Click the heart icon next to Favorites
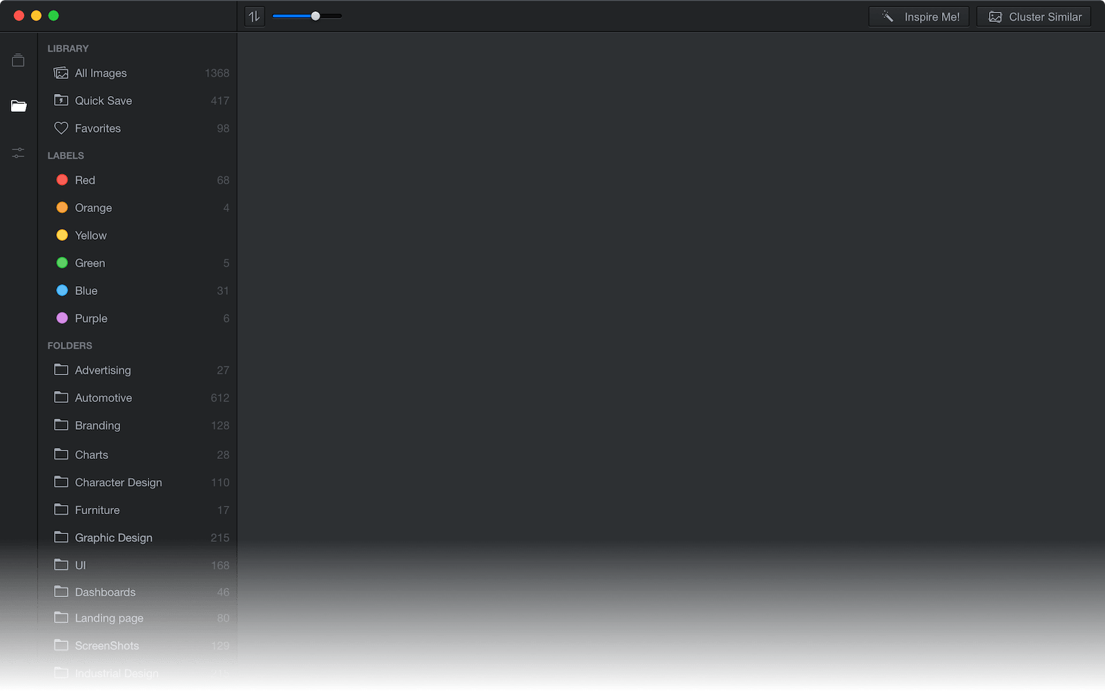This screenshot has width=1105, height=691. point(61,129)
